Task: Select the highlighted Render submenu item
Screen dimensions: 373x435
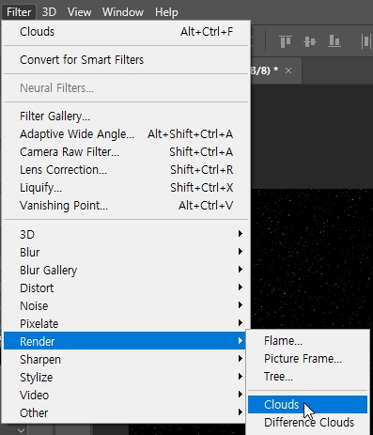Action: tap(126, 341)
